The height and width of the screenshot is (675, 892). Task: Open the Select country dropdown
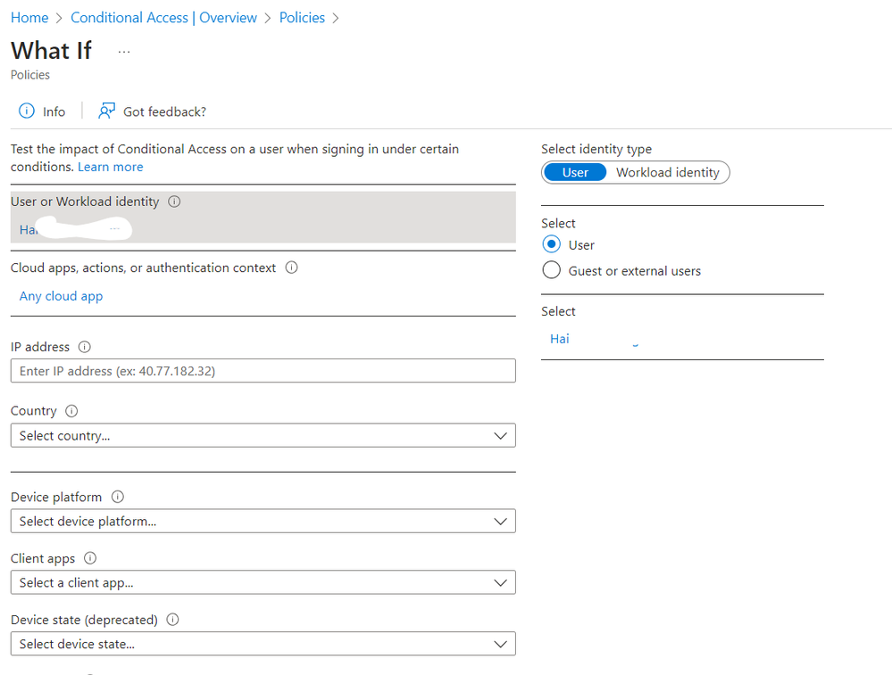pos(263,435)
